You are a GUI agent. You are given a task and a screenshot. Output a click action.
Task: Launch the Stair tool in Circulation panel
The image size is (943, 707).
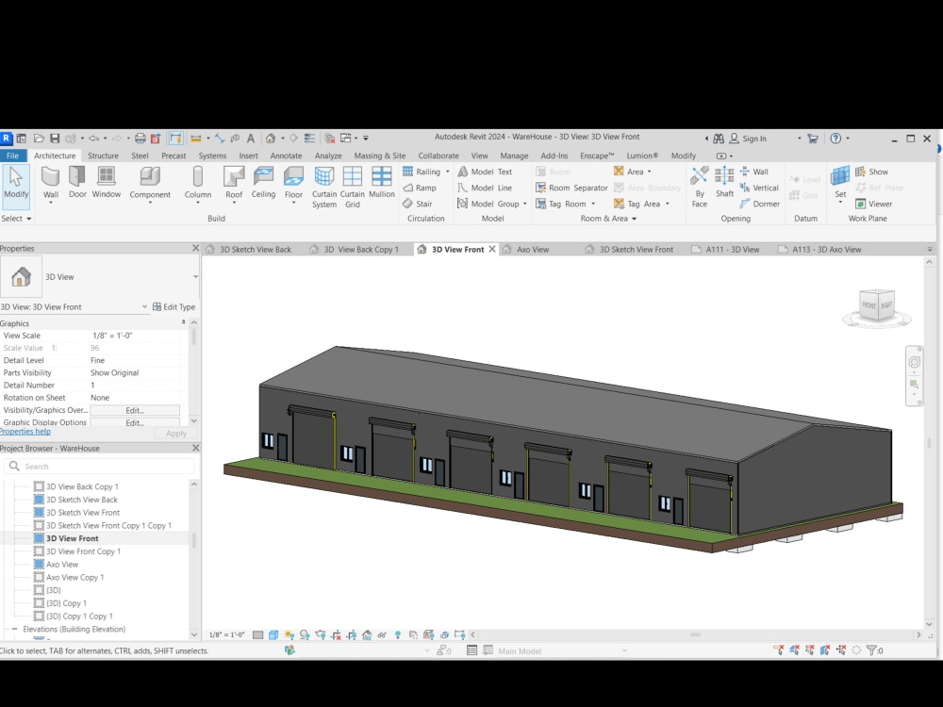pyautogui.click(x=422, y=203)
